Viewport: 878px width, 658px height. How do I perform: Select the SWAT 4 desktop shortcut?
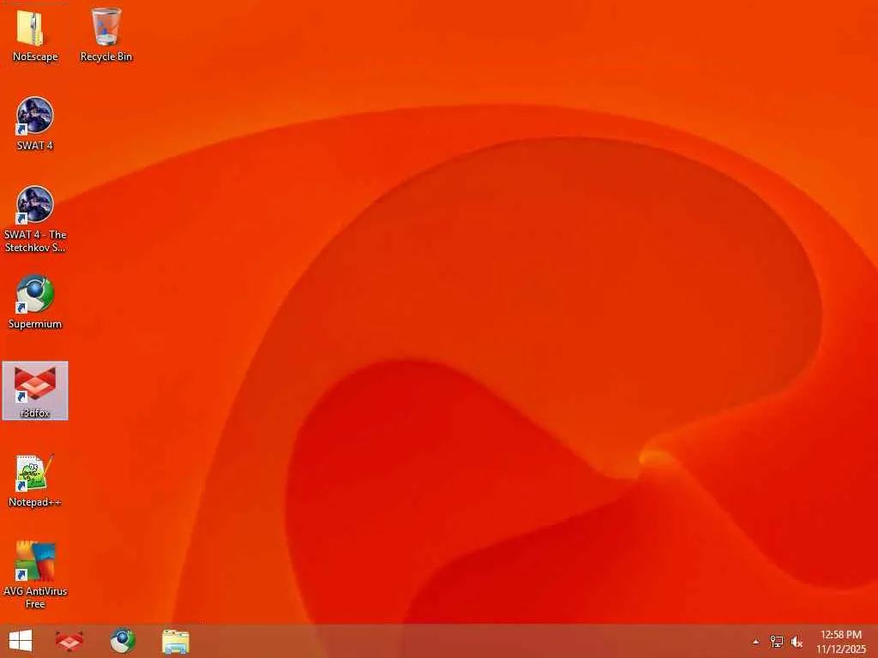click(34, 123)
